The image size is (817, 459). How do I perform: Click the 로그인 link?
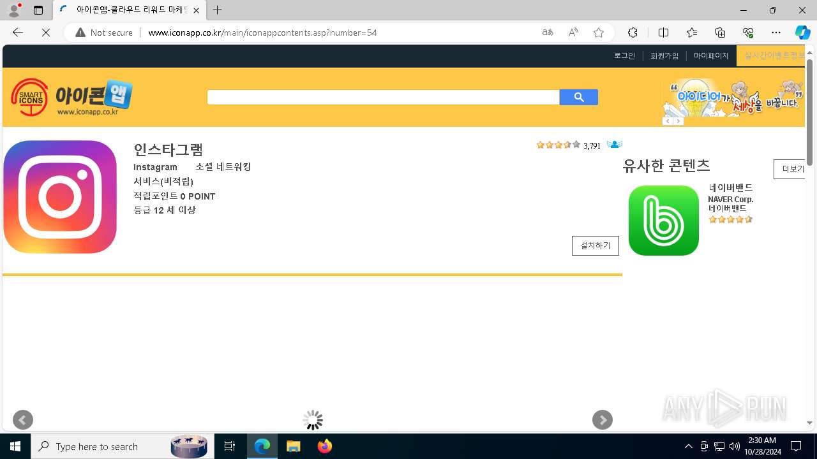tap(625, 56)
